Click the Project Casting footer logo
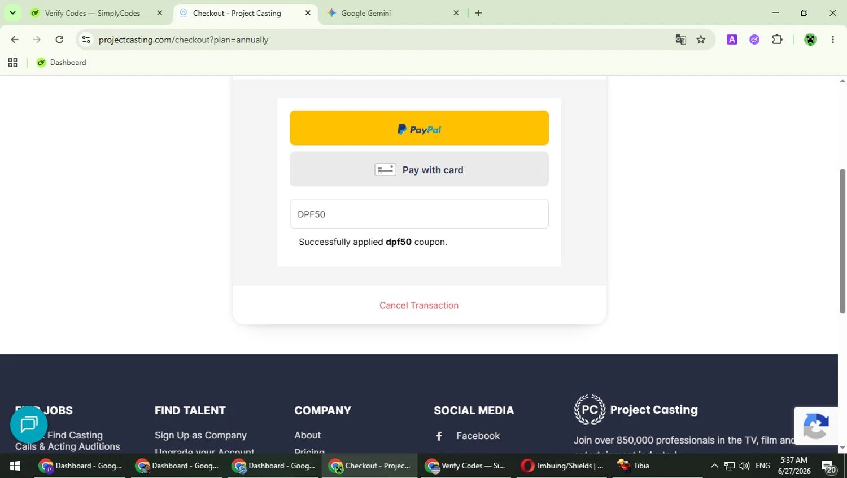 tap(636, 410)
